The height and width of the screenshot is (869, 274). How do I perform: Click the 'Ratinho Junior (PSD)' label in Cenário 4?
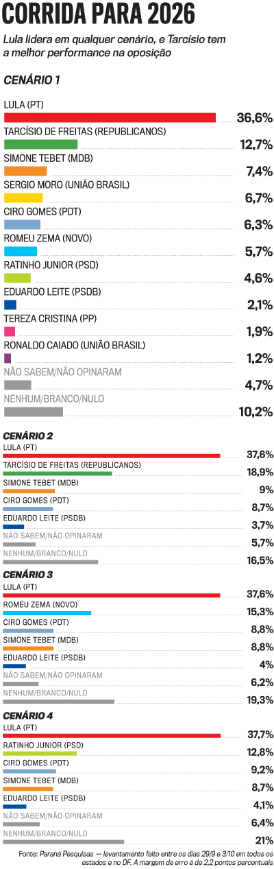click(44, 745)
